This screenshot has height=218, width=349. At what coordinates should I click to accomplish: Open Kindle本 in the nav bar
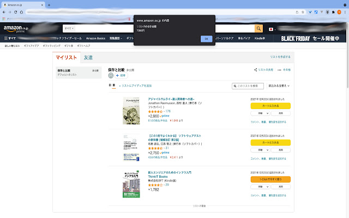pyautogui.click(x=260, y=38)
